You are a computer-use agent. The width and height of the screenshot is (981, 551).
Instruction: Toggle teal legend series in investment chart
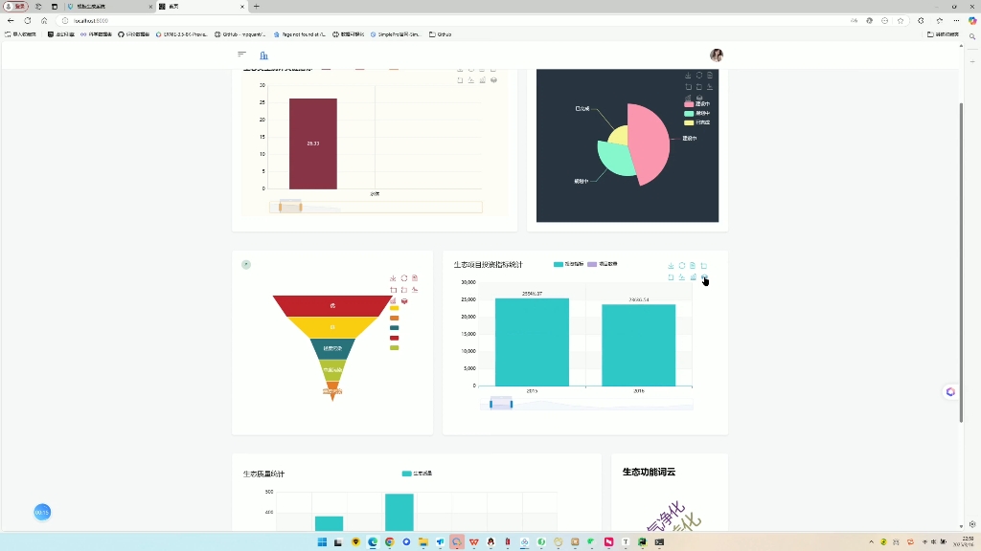pyautogui.click(x=568, y=264)
